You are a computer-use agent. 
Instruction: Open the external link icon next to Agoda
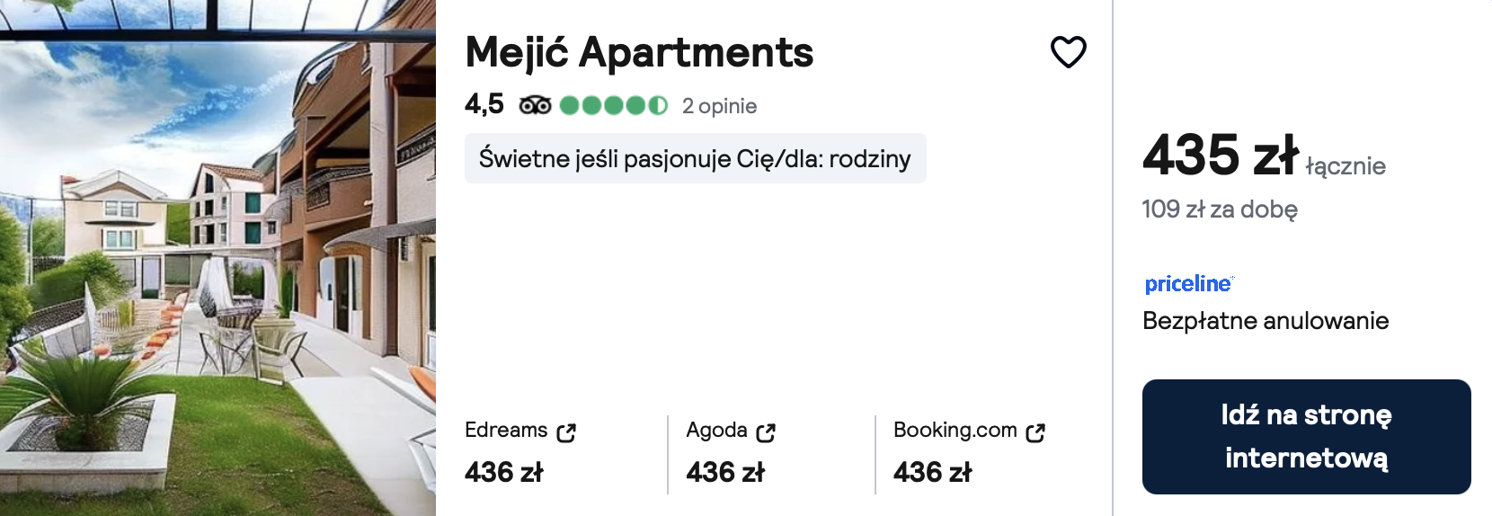[766, 432]
